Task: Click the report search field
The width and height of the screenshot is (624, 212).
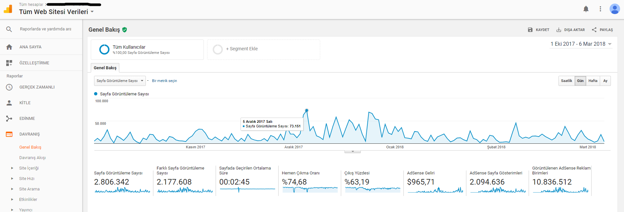Action: pos(46,29)
